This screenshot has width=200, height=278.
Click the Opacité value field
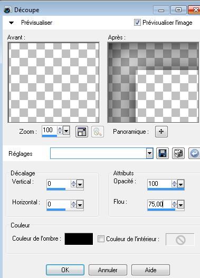coord(159,184)
